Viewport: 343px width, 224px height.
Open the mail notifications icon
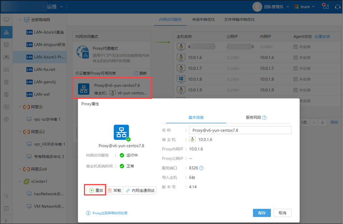(325, 6)
